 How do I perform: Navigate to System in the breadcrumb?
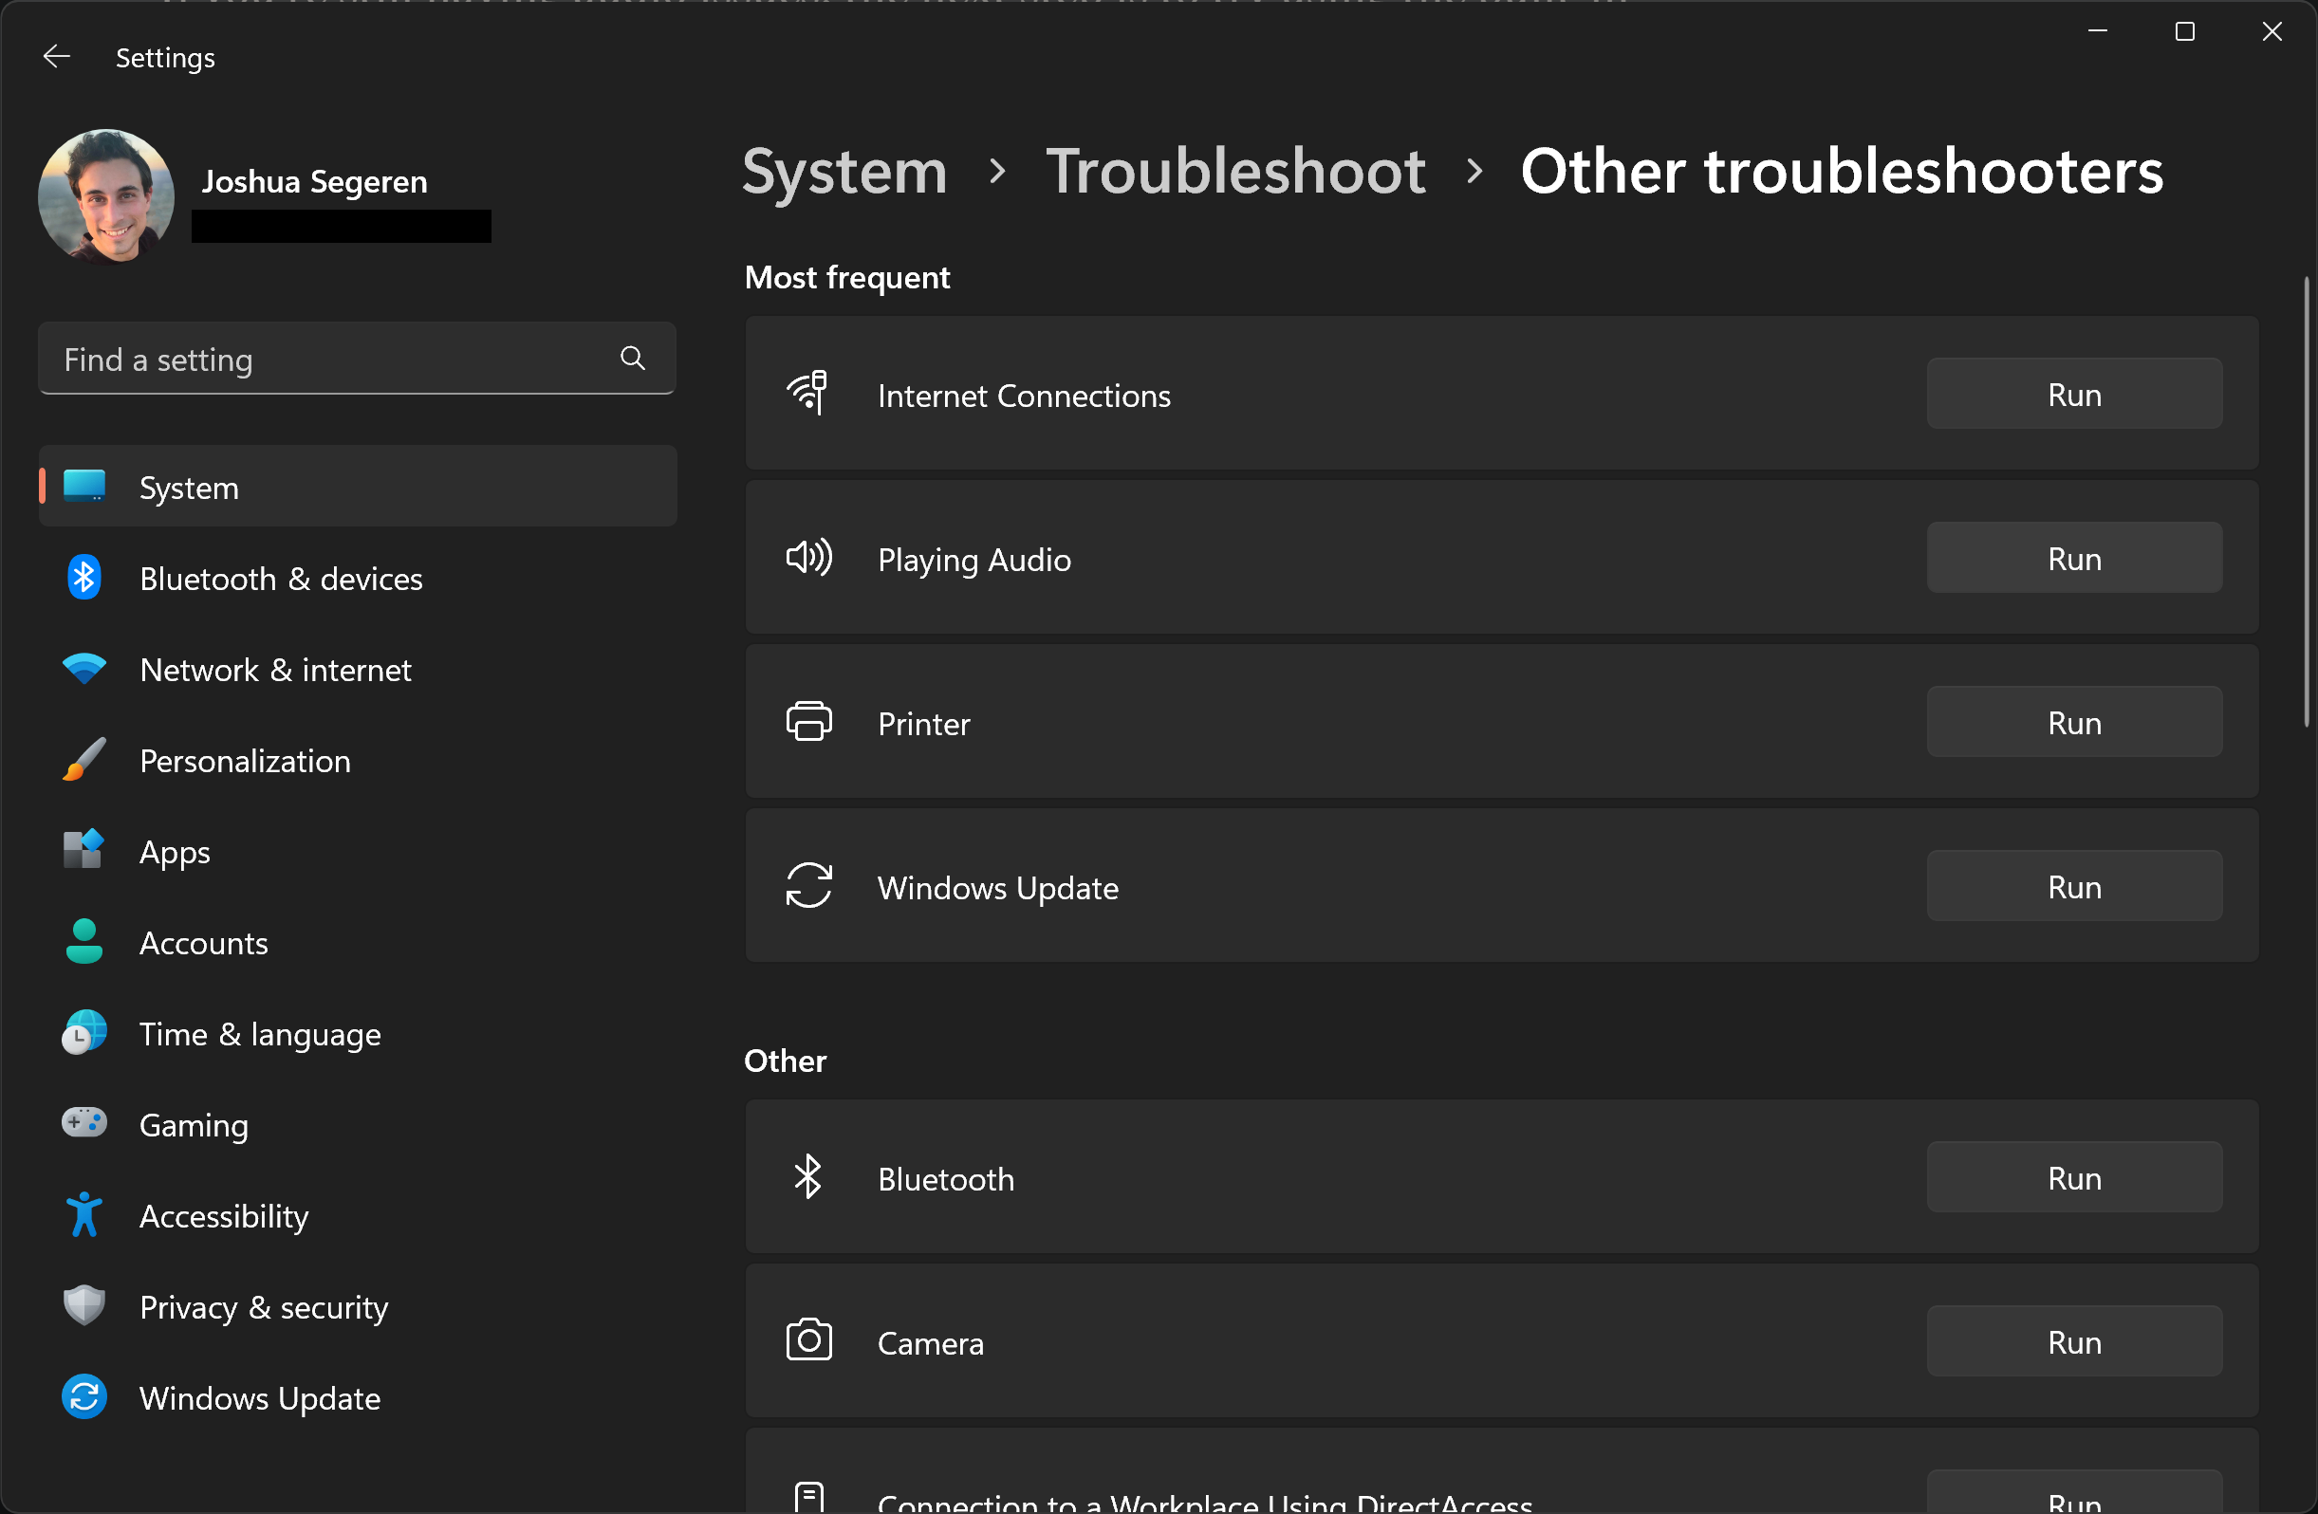click(844, 171)
